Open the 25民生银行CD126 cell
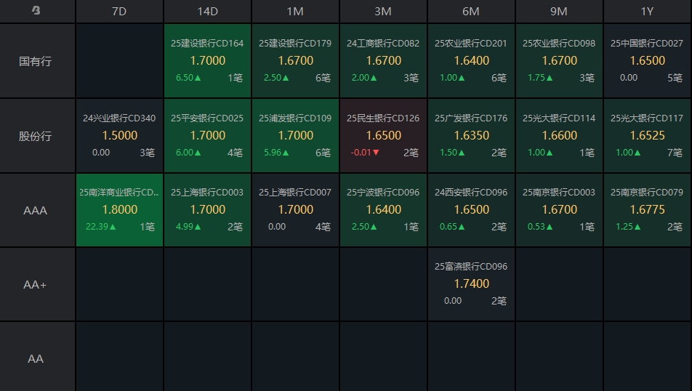The width and height of the screenshot is (692, 391). 383,135
